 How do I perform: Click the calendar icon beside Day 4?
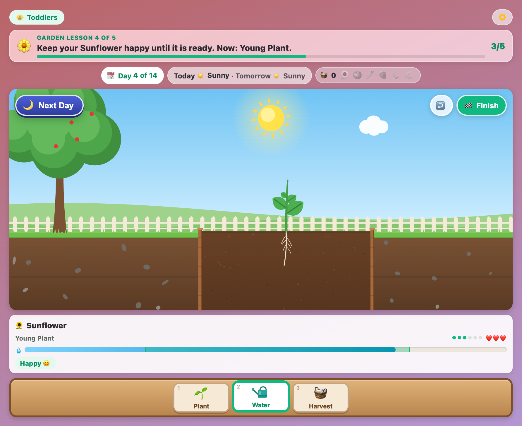(111, 76)
